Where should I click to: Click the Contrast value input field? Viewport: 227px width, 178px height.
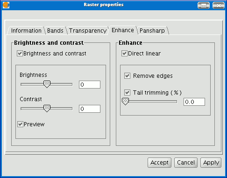pyautogui.click(x=90, y=109)
